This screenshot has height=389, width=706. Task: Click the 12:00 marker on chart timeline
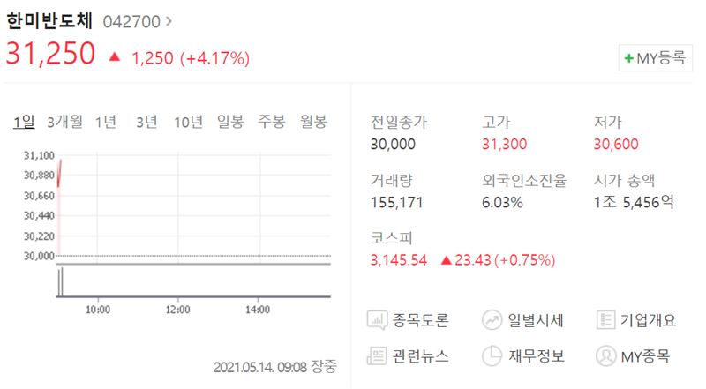(178, 310)
